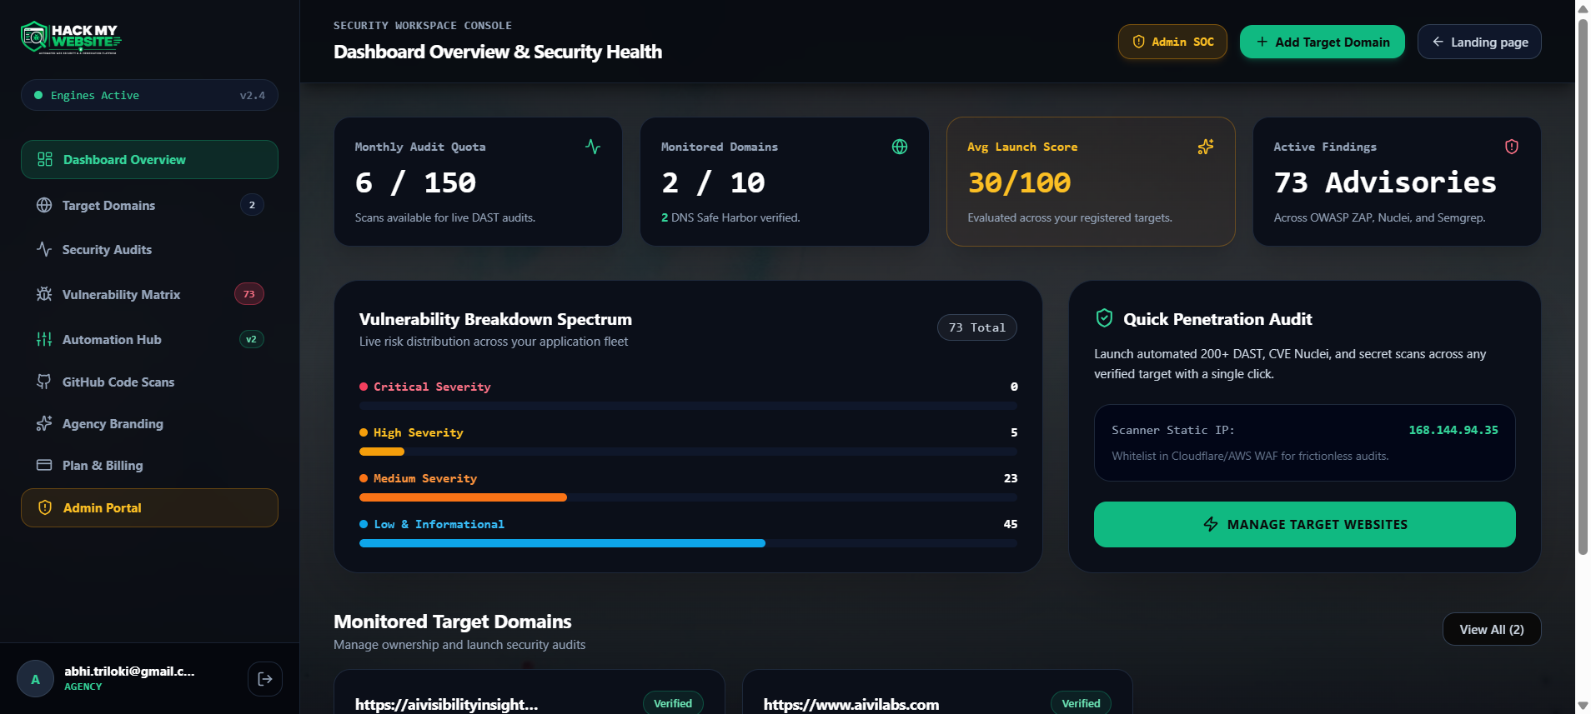Click the 73 Total pill

click(976, 327)
